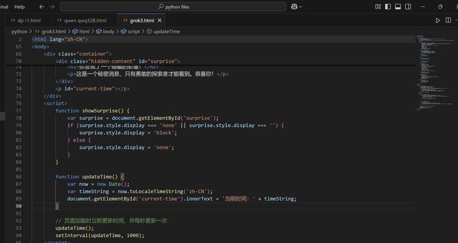
Task: Expand the Copilot dropdown chevron
Action: point(301,7)
